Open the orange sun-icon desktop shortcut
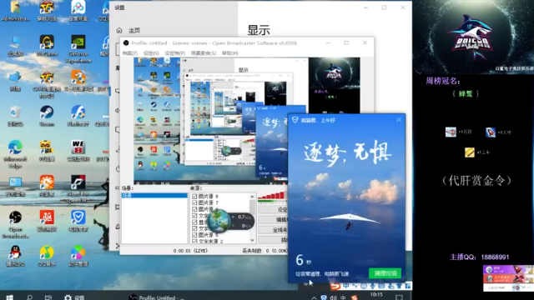The height and width of the screenshot is (300, 534). click(47, 186)
